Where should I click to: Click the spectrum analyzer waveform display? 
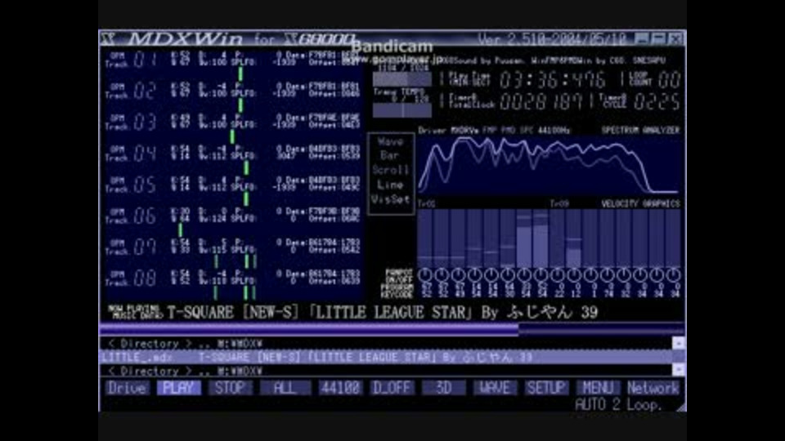pyautogui.click(x=550, y=165)
